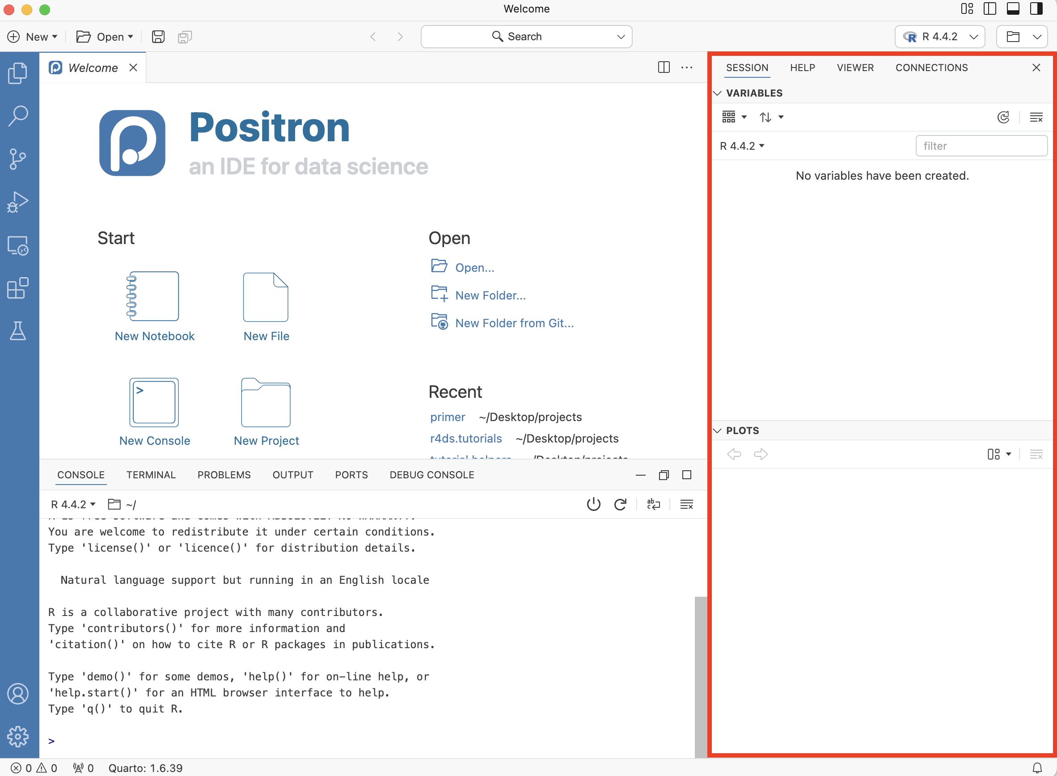Click the Save All icon in toolbar
This screenshot has width=1057, height=776.
185,37
